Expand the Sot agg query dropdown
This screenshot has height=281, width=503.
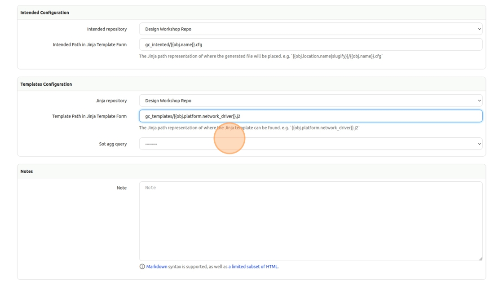(310, 144)
